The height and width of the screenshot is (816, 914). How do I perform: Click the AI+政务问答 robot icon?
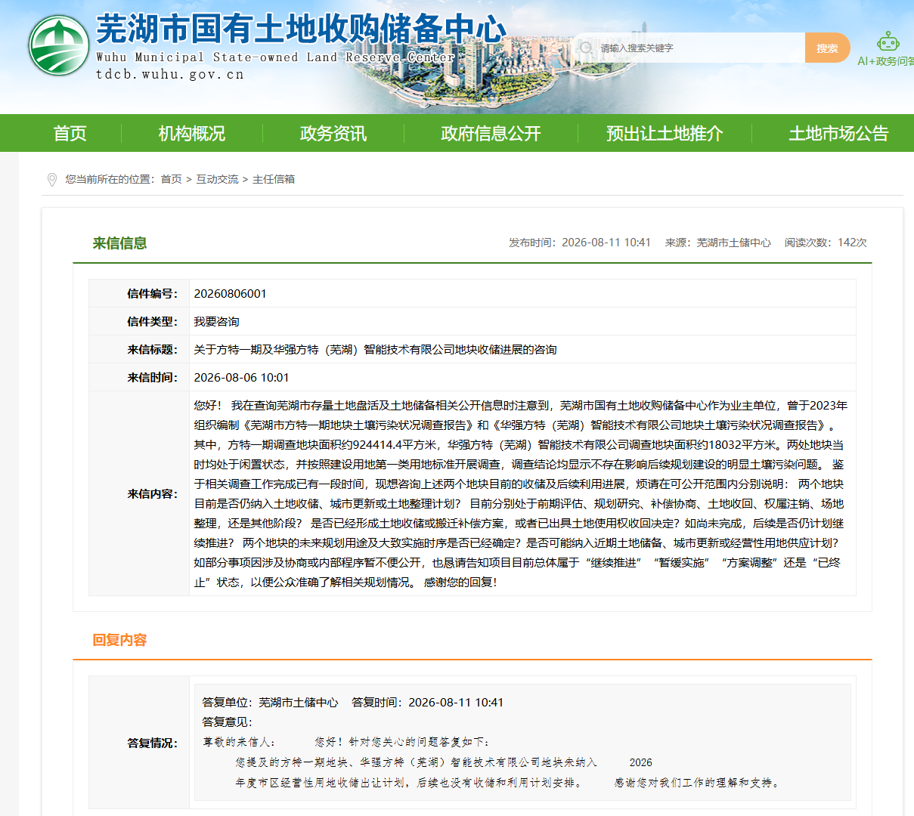[888, 41]
